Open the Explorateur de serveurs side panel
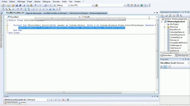Screen dimensions: 190x106 tap(1, 23)
